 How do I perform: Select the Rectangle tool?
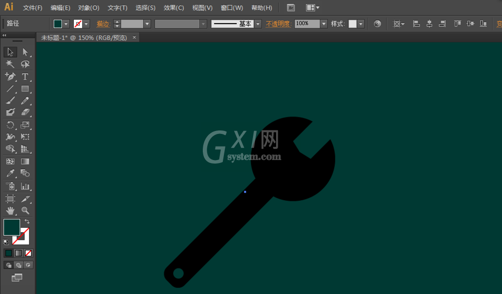25,89
